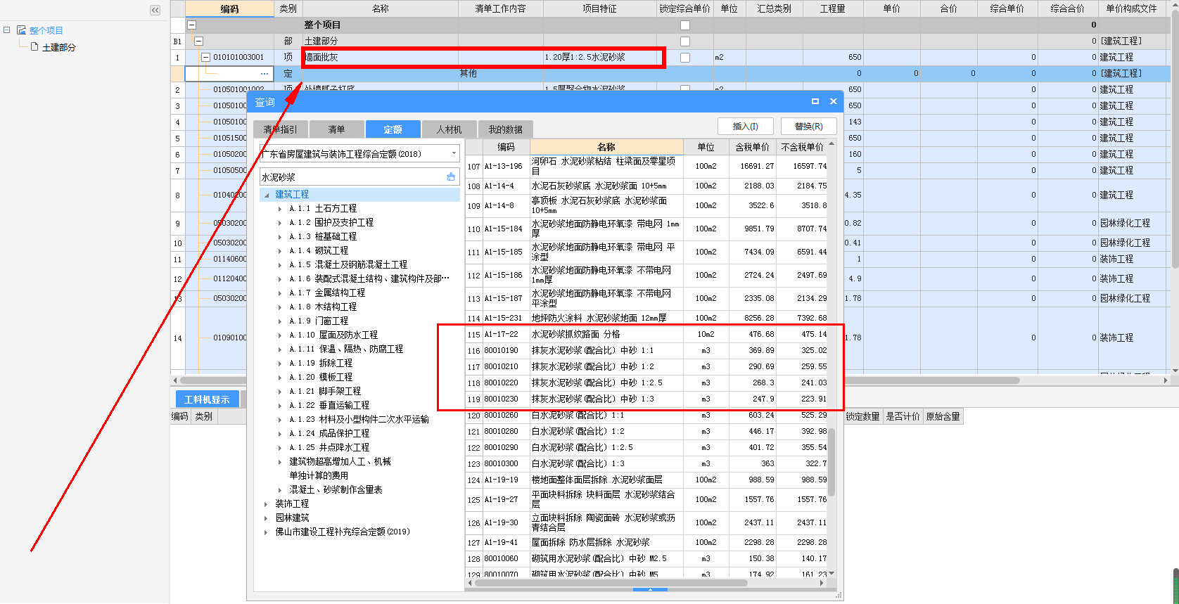Click the 土建部分 document icon in tree
The width and height of the screenshot is (1179, 604).
point(34,47)
